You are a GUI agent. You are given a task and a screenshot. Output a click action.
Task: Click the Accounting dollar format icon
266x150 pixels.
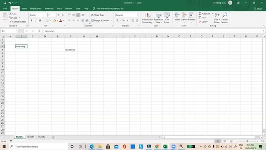[117, 20]
